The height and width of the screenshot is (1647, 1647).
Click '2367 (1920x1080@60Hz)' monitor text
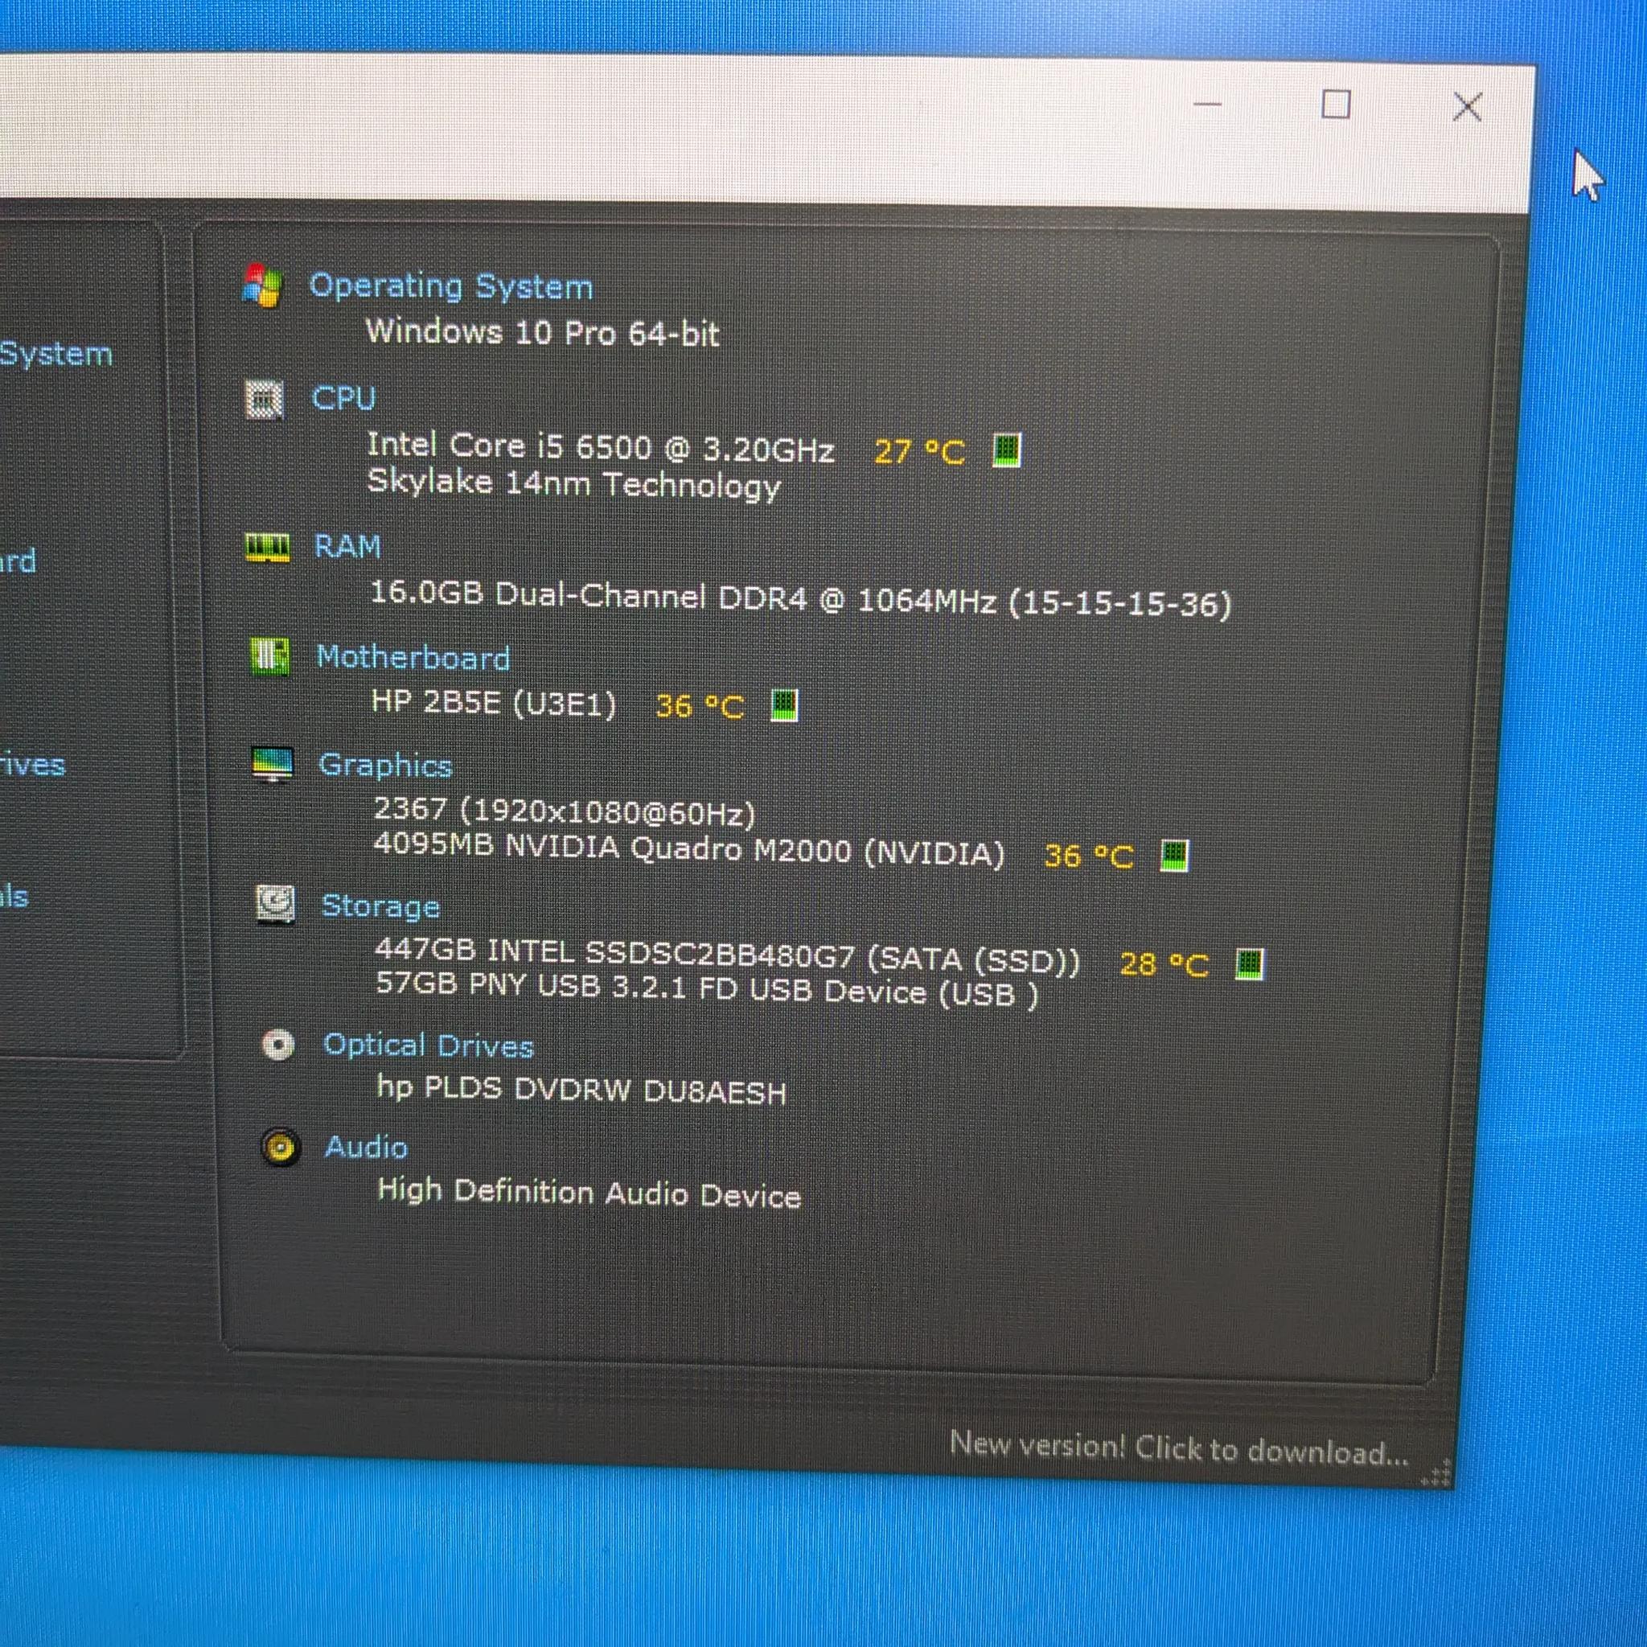click(565, 811)
